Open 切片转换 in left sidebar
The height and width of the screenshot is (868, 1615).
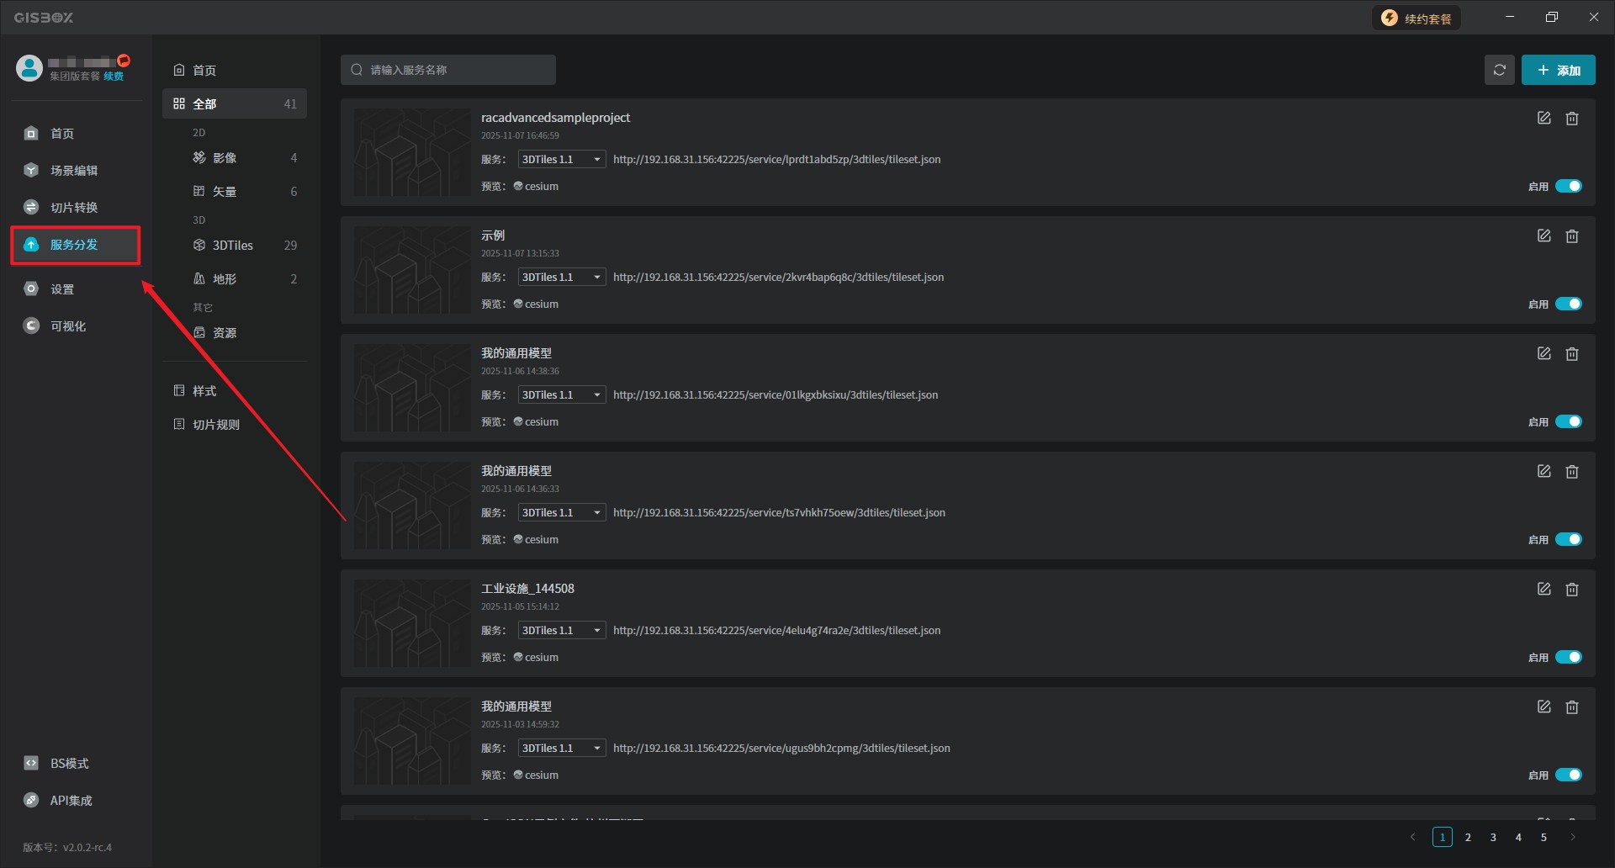pos(73,208)
